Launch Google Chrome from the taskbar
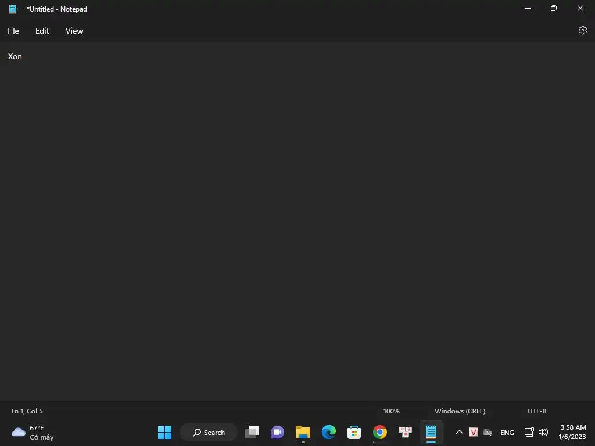 point(379,432)
